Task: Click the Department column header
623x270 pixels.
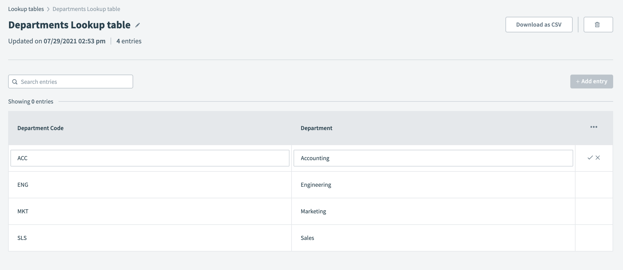Action: pyautogui.click(x=316, y=128)
